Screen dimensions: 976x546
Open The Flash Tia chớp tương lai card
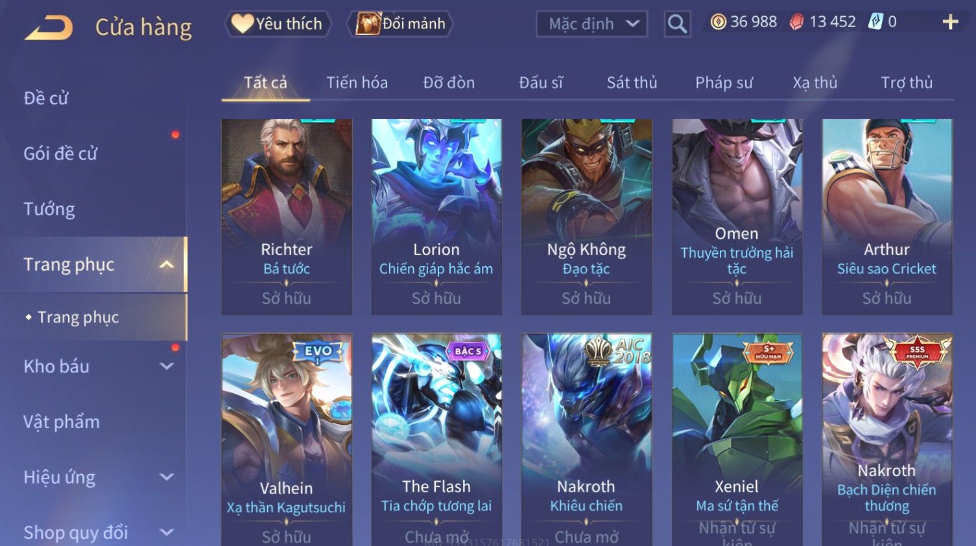[436, 440]
